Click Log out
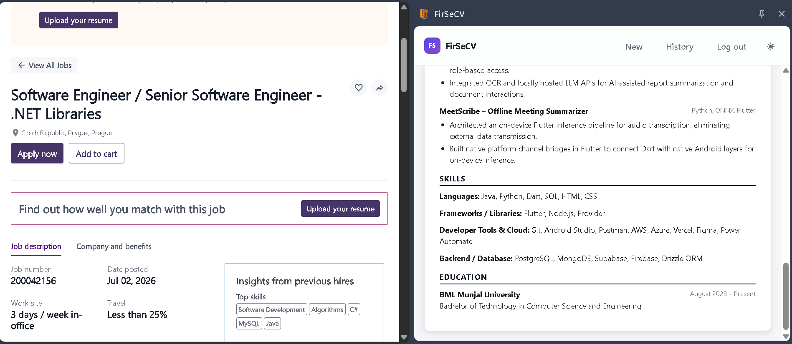The image size is (792, 344). pos(731,47)
